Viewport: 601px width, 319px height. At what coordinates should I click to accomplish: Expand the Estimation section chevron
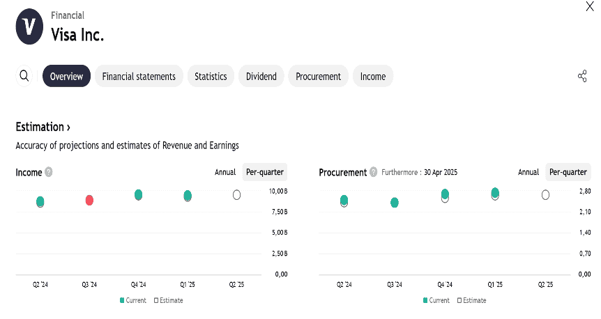(68, 127)
